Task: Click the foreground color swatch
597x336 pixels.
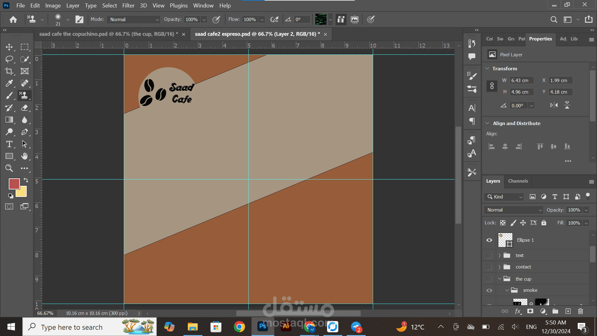Action: pos(14,184)
